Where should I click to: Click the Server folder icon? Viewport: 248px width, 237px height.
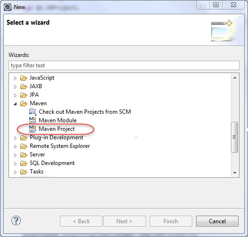(24, 155)
